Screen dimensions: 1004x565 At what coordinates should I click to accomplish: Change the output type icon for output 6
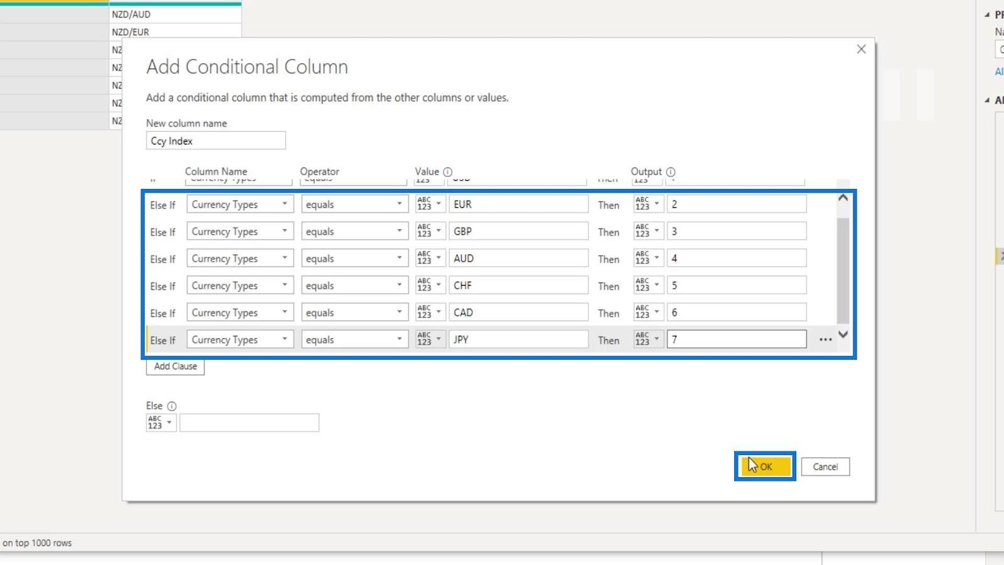point(648,312)
